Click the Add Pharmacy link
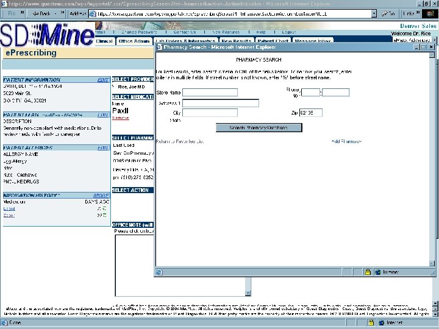439x329 pixels. tap(346, 141)
